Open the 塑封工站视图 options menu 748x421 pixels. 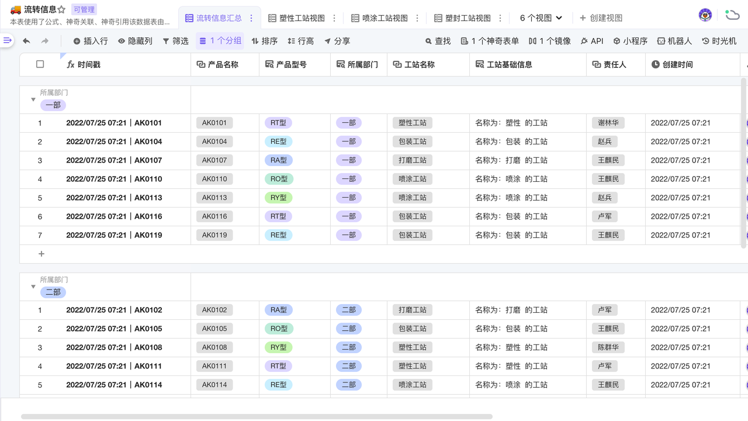(x=500, y=18)
